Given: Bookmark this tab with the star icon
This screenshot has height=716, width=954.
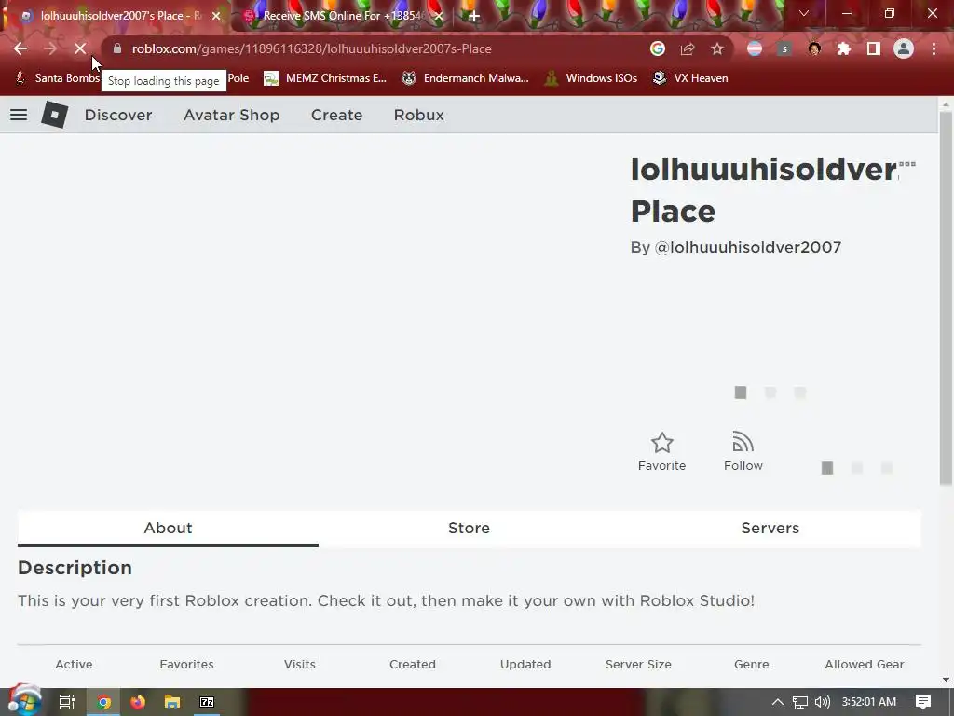Looking at the screenshot, I should coord(717,48).
